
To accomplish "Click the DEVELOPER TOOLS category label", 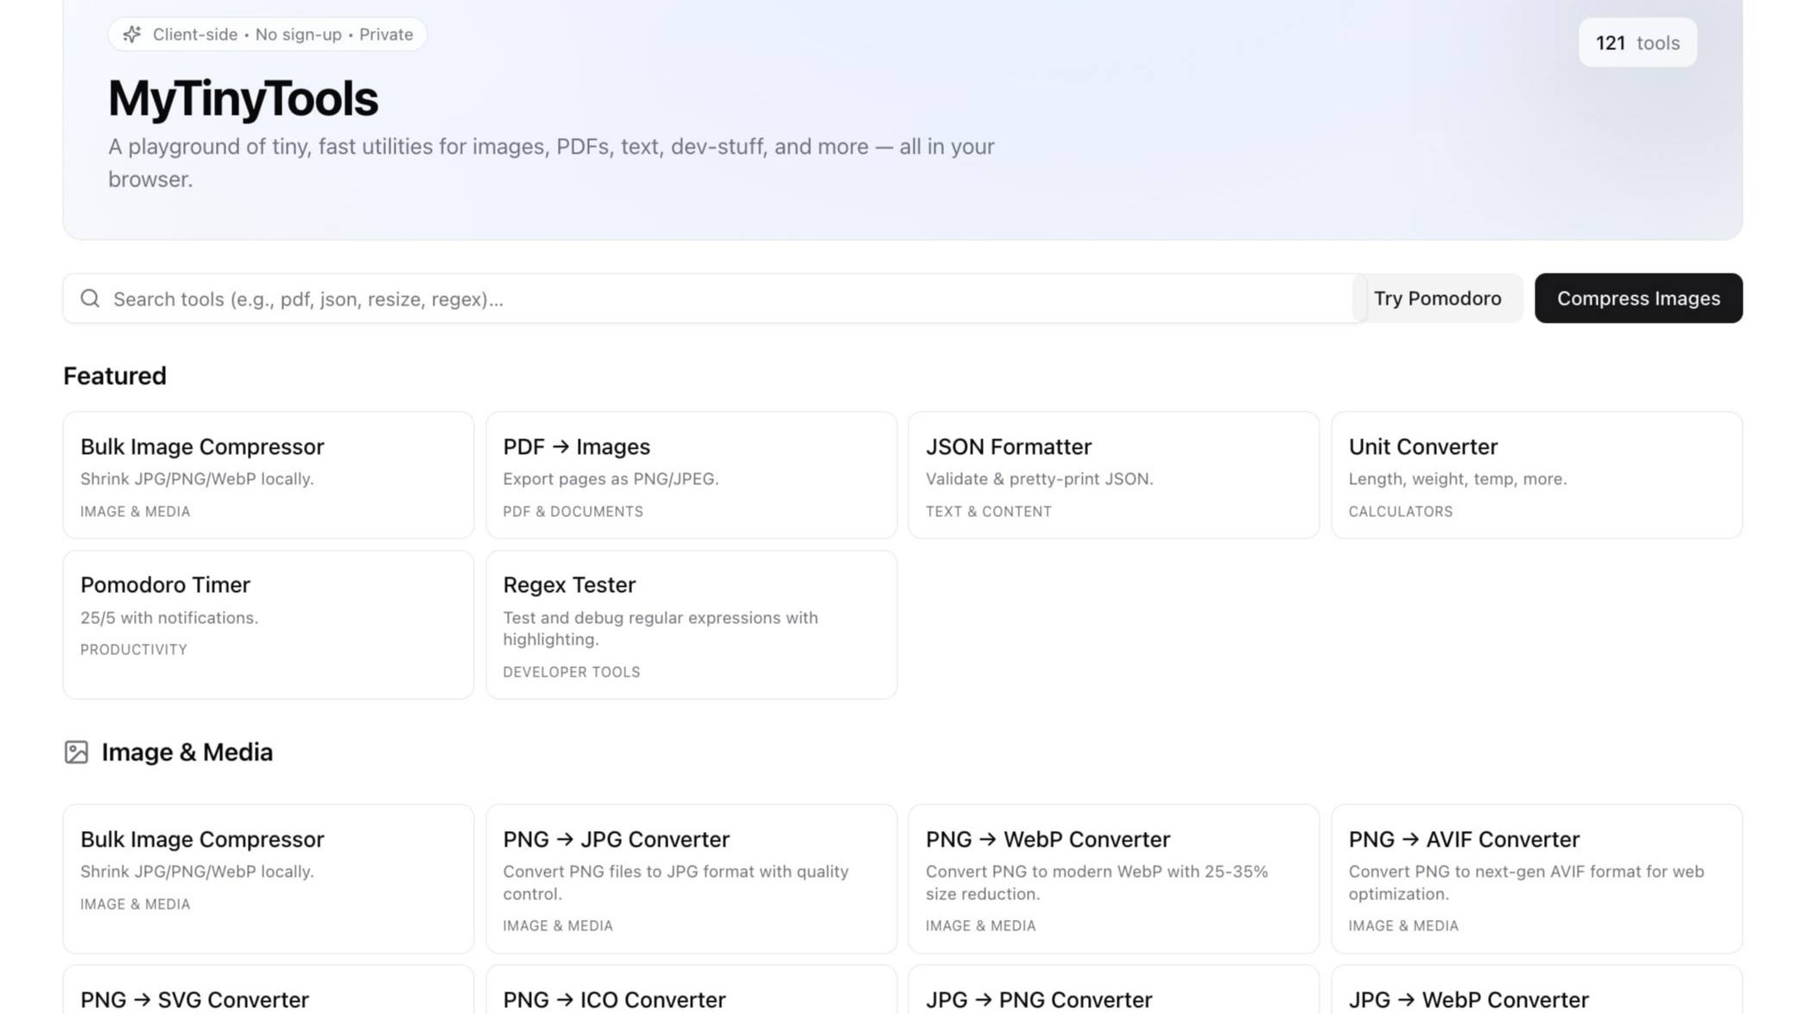I will click(x=572, y=672).
